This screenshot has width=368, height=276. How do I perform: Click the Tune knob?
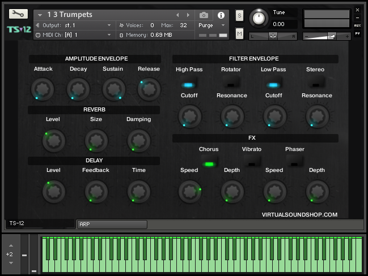[258, 18]
